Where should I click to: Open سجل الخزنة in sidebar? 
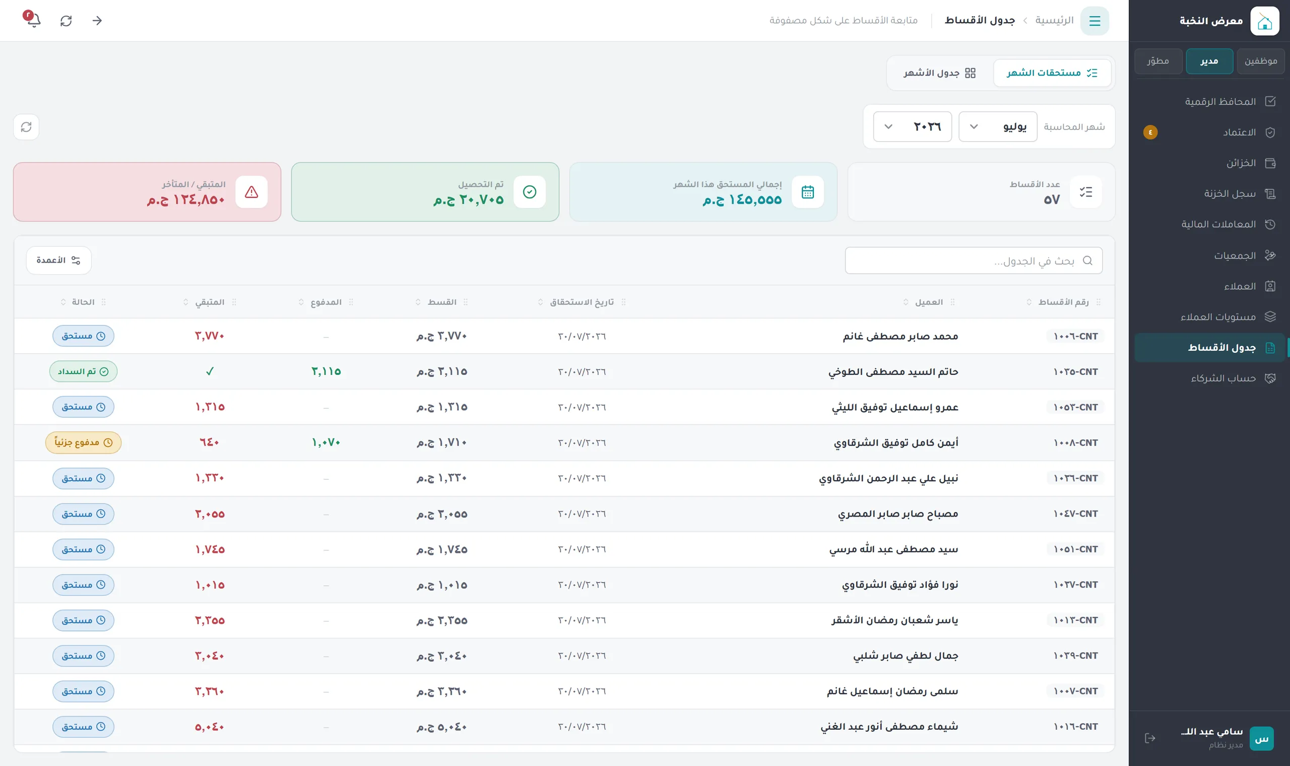pos(1209,194)
